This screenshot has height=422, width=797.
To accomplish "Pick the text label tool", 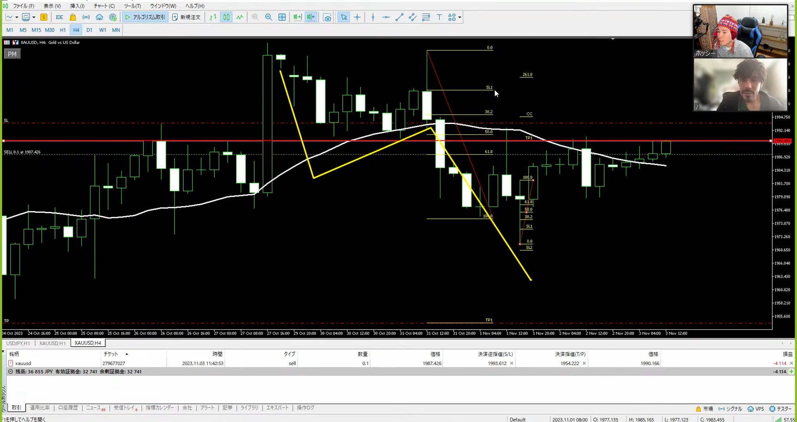I will (439, 17).
